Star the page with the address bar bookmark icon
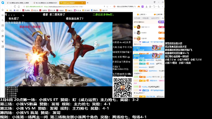Screen dimensions: 212x119 [x=24, y=6]
